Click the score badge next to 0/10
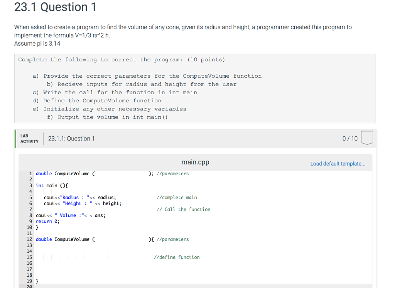395x288 pixels. (x=366, y=137)
